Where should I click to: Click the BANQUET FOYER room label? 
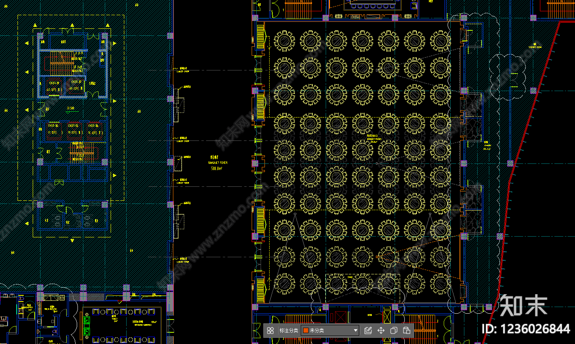click(218, 163)
